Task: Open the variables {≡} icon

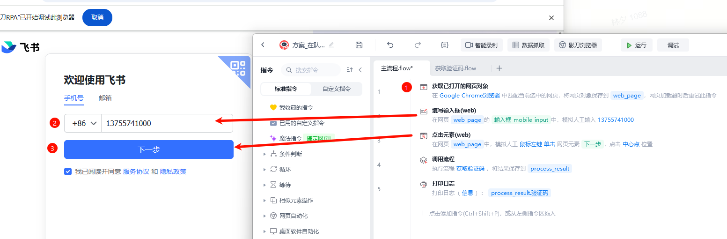Action: coord(445,45)
